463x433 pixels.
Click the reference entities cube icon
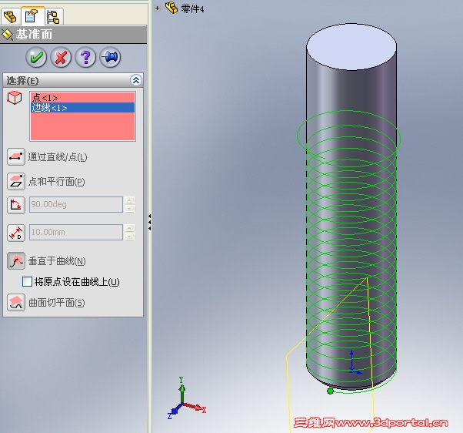pos(15,98)
